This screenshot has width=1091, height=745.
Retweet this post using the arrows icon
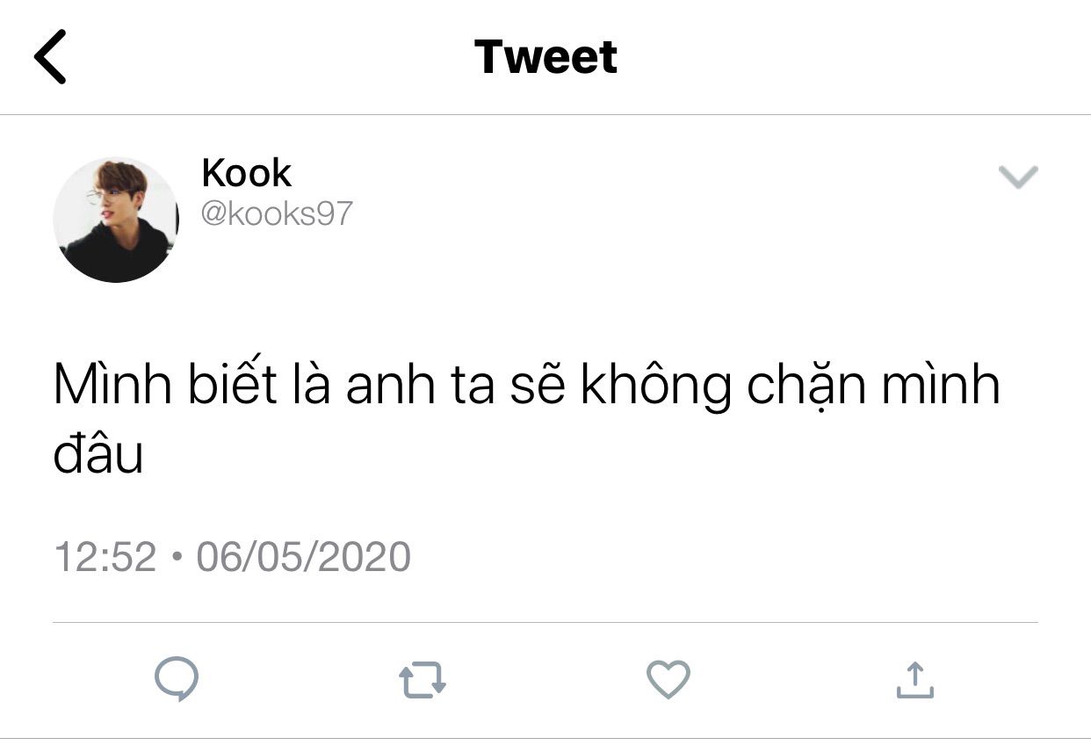click(423, 681)
